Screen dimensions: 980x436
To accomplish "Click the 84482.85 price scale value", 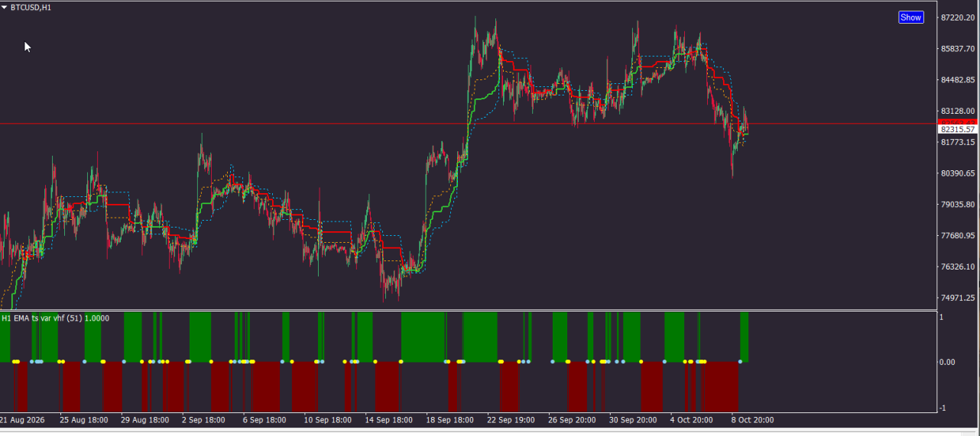I will click(x=958, y=80).
